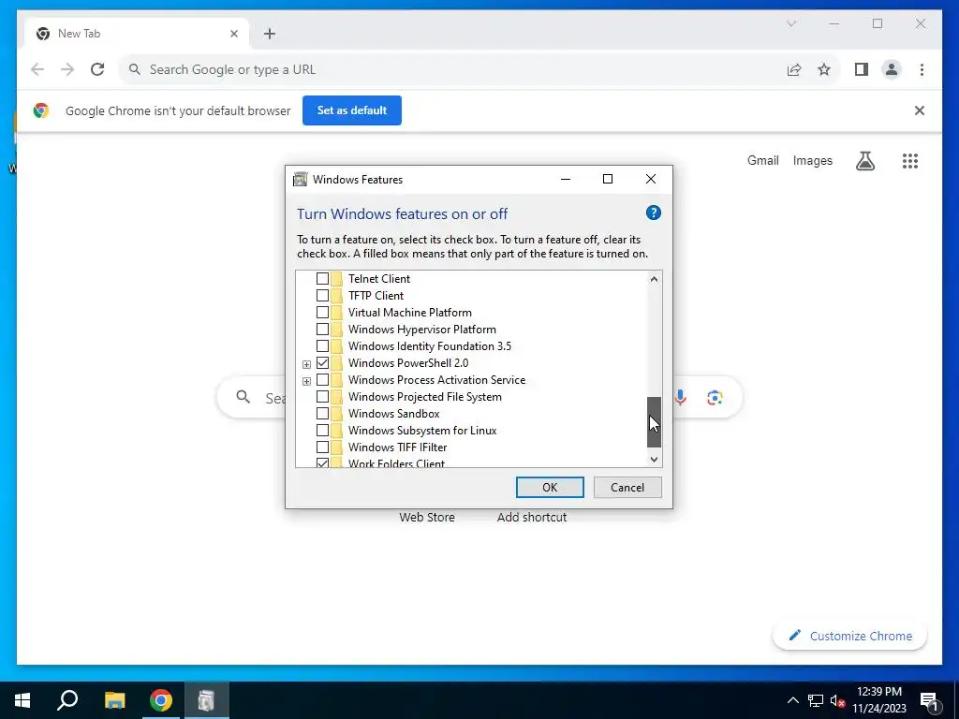Select the Work Folders Client row

396,462
